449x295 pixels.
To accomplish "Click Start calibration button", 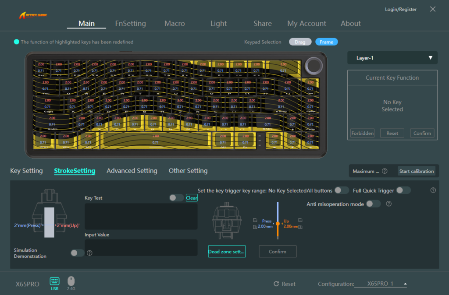I will point(416,171).
